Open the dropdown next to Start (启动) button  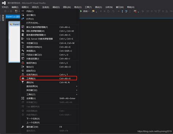tap(89, 11)
